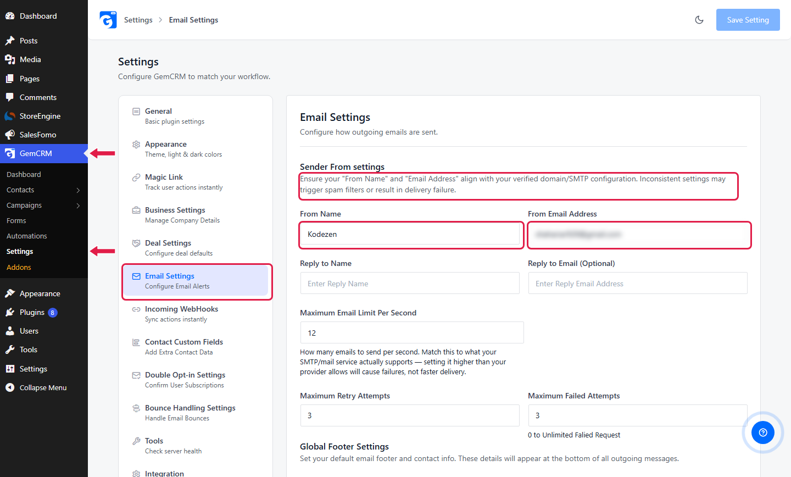Select the Email Settings tab
The image size is (791, 477).
pyautogui.click(x=196, y=281)
